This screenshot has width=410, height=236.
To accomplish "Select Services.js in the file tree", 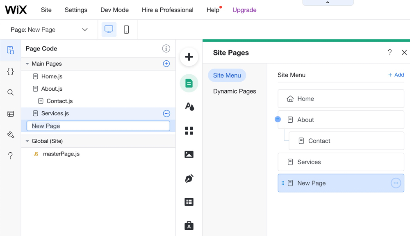I will [x=98, y=113].
